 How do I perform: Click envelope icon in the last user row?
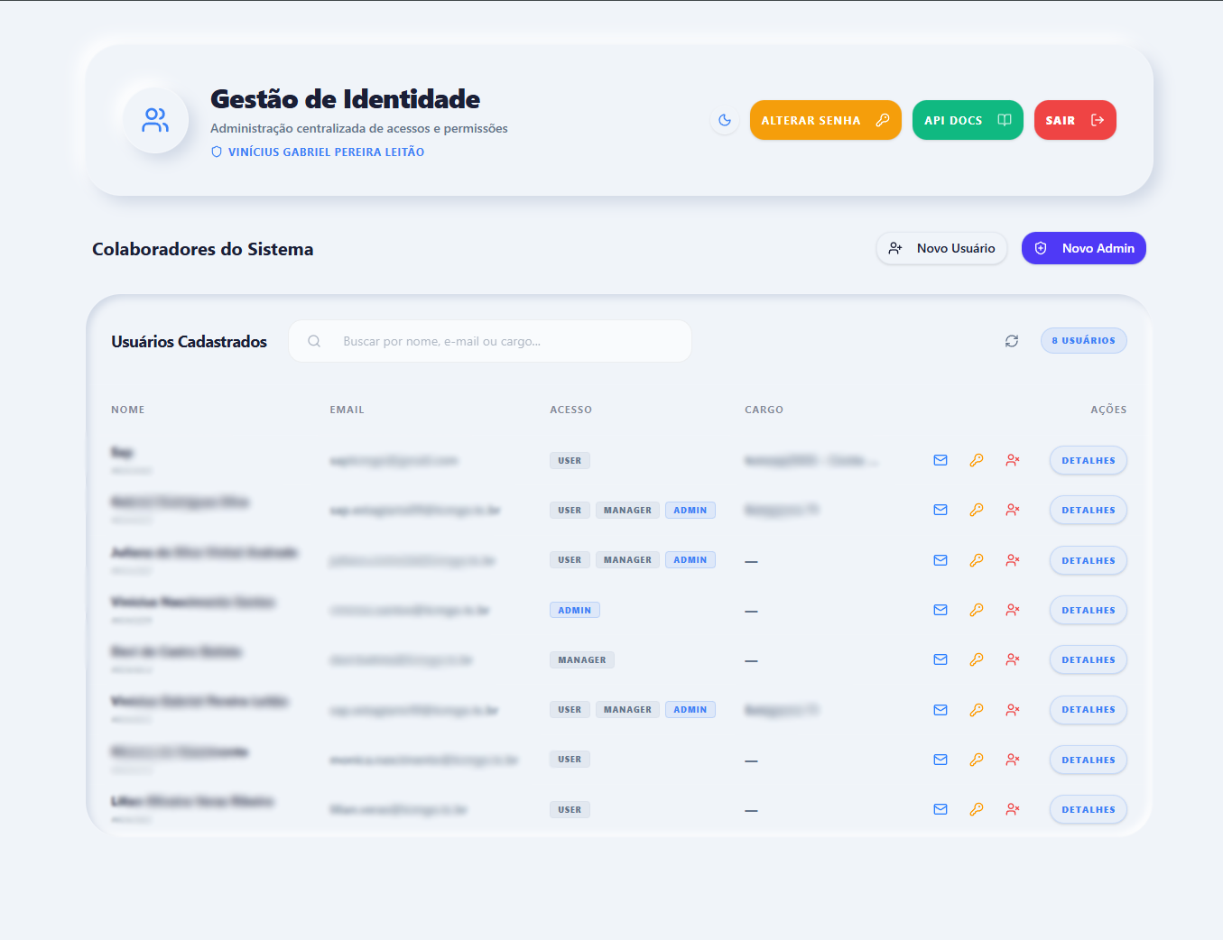tap(940, 809)
